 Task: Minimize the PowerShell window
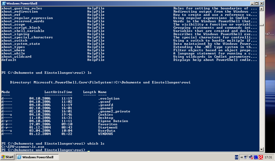[x=252, y=3]
